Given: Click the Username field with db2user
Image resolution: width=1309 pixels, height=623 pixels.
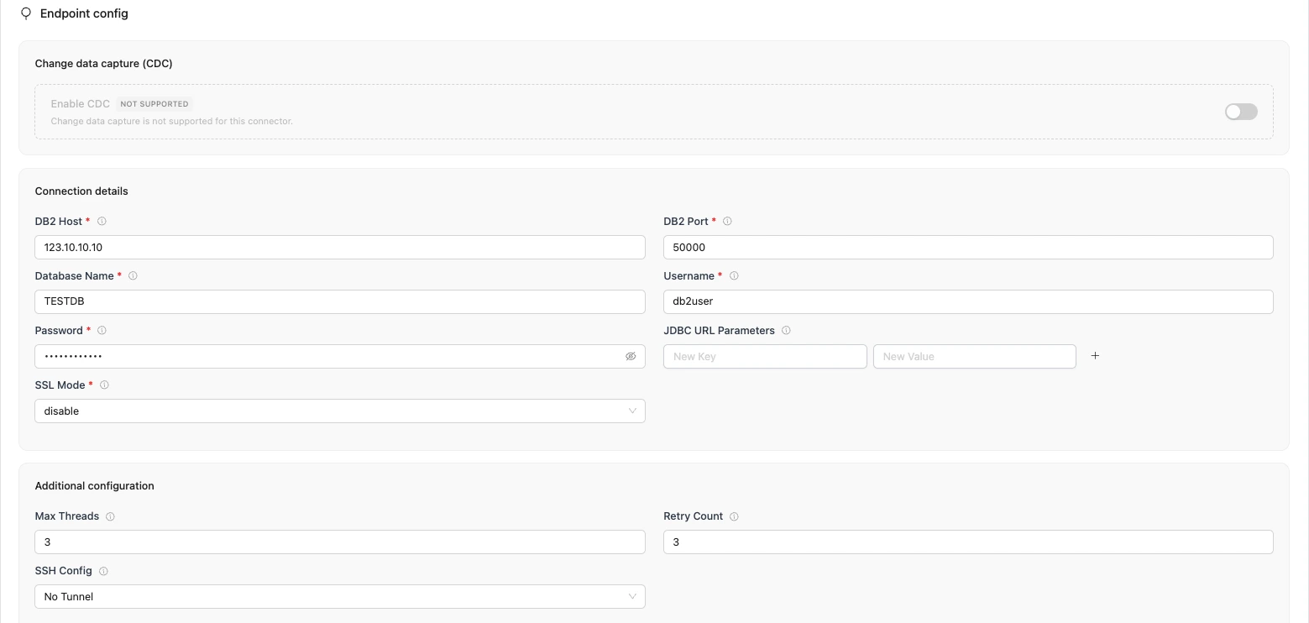Looking at the screenshot, I should [968, 302].
